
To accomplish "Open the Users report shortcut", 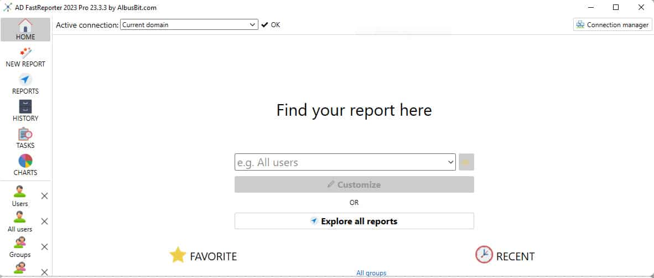I will tap(19, 196).
